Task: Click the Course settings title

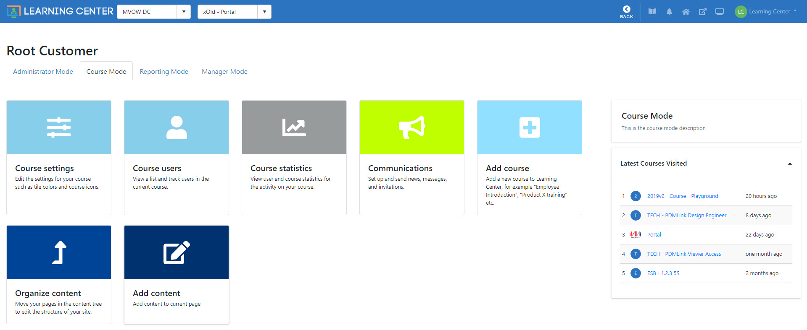Action: pos(45,168)
